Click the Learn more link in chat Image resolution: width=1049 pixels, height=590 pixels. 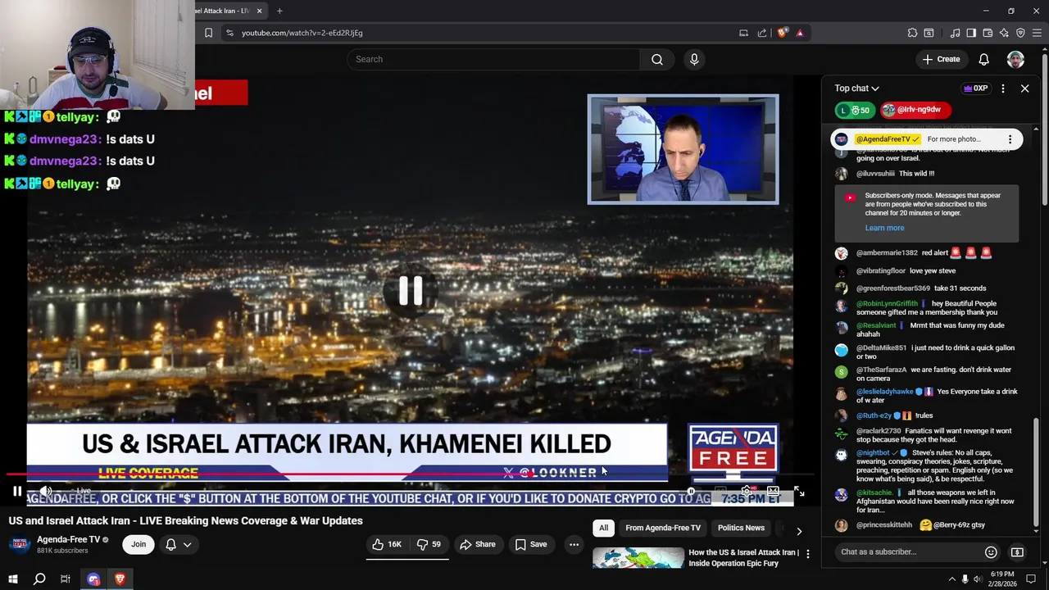[x=884, y=228]
